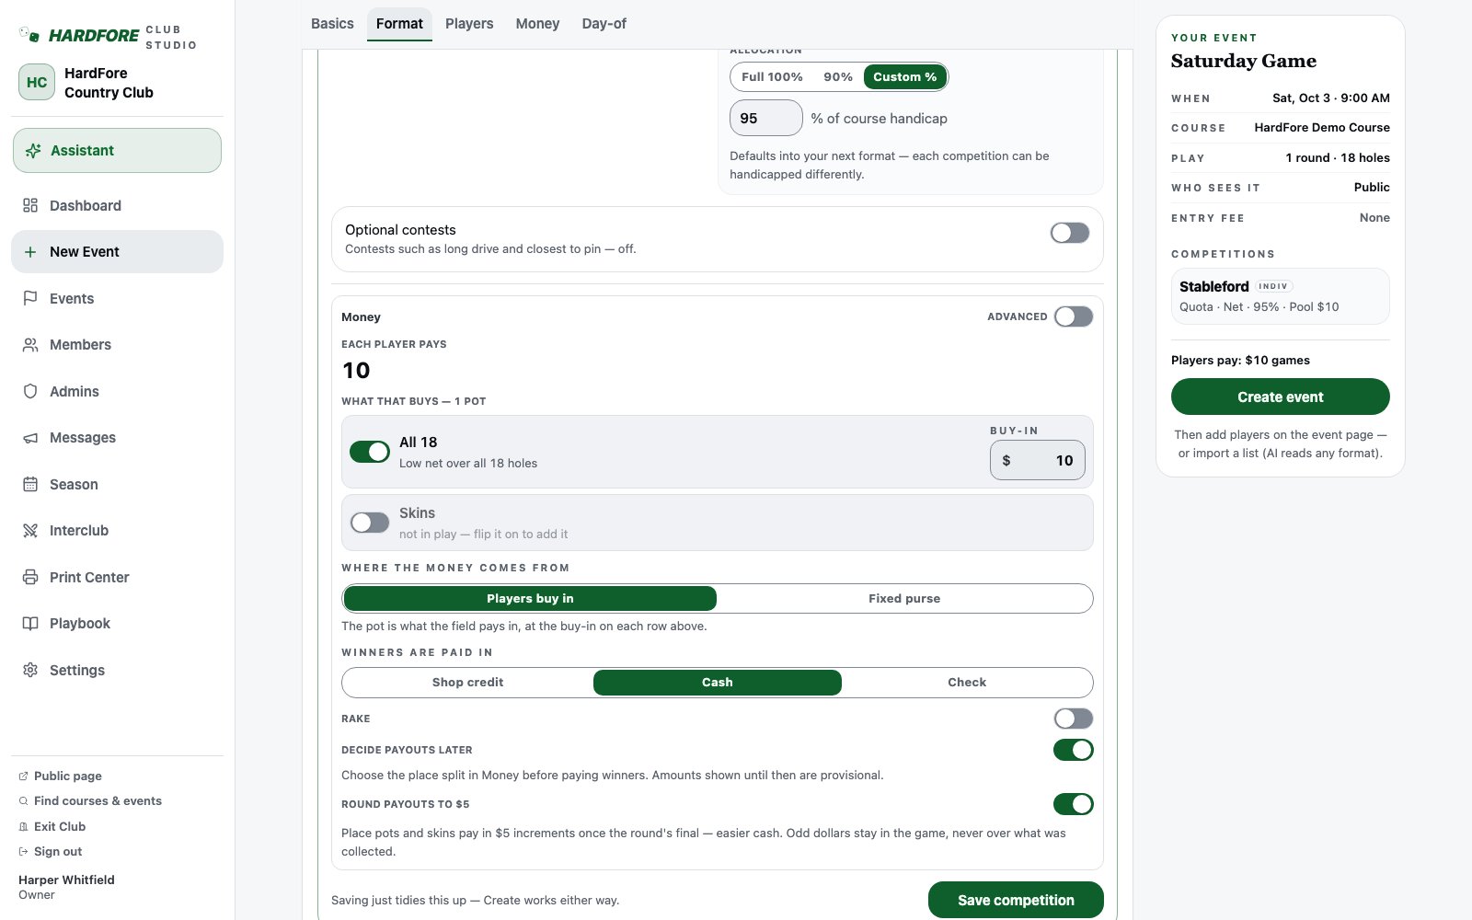Click the Sign out arrow icon
Viewport: 1472px width, 920px height.
23,852
